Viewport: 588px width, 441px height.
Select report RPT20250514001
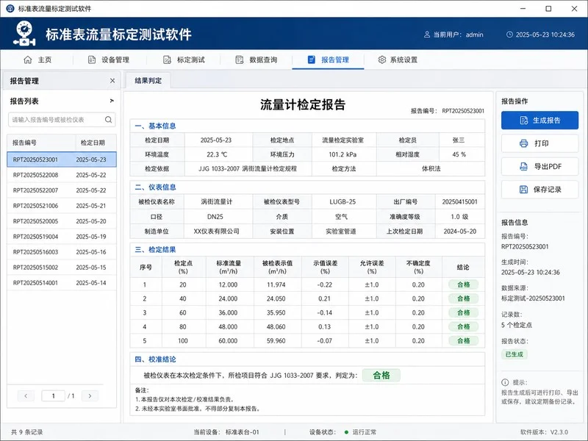[x=62, y=282]
